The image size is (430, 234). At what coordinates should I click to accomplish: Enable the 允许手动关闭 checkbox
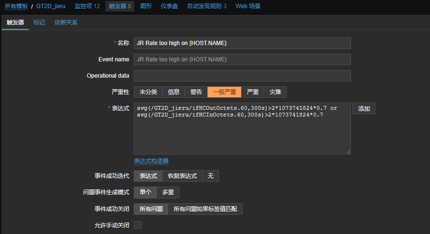(x=138, y=225)
